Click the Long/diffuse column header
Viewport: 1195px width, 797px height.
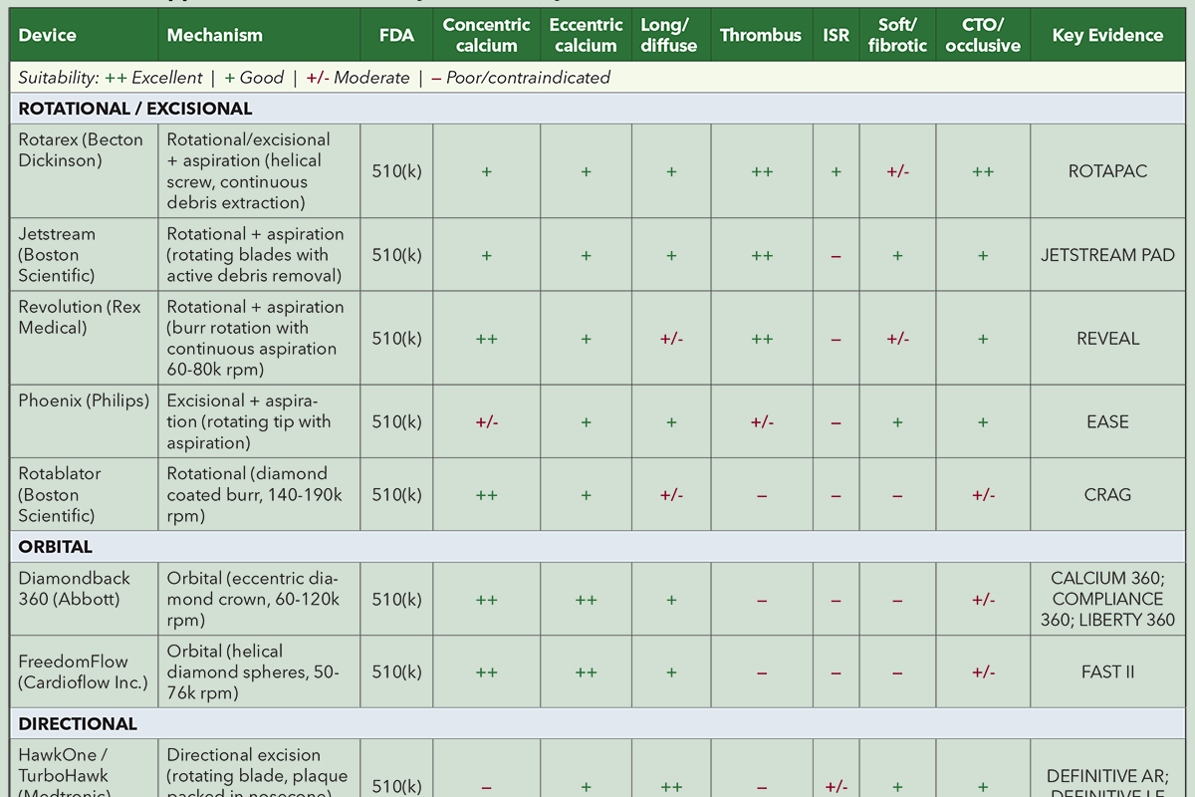click(671, 35)
